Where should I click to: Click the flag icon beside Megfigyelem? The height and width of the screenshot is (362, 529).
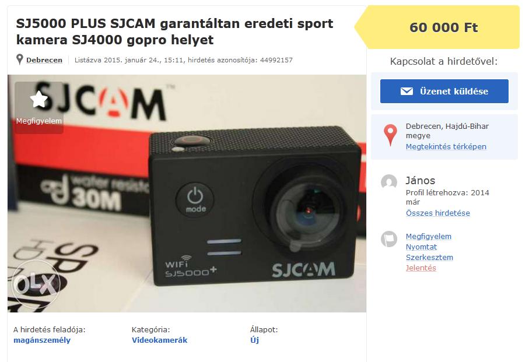[x=389, y=239]
